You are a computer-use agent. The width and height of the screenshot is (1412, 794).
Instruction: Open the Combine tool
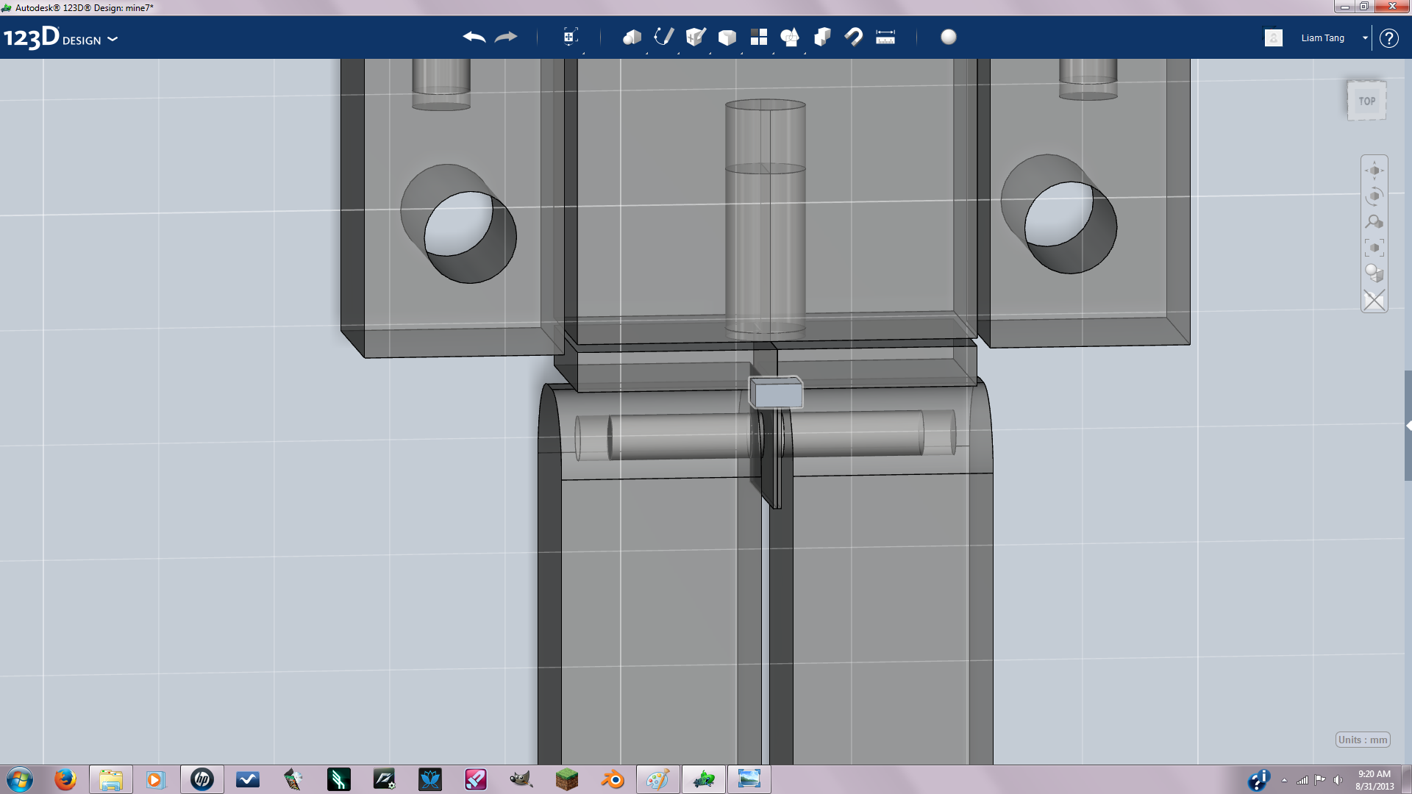[822, 37]
